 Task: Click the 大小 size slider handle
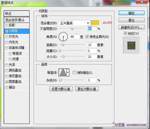63,56
